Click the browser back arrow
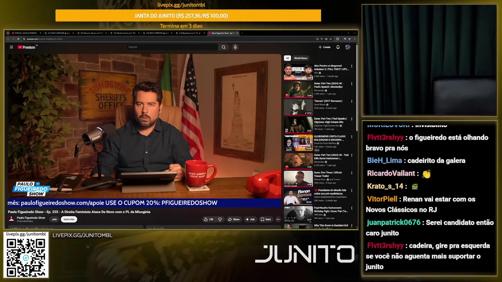 click(8, 39)
